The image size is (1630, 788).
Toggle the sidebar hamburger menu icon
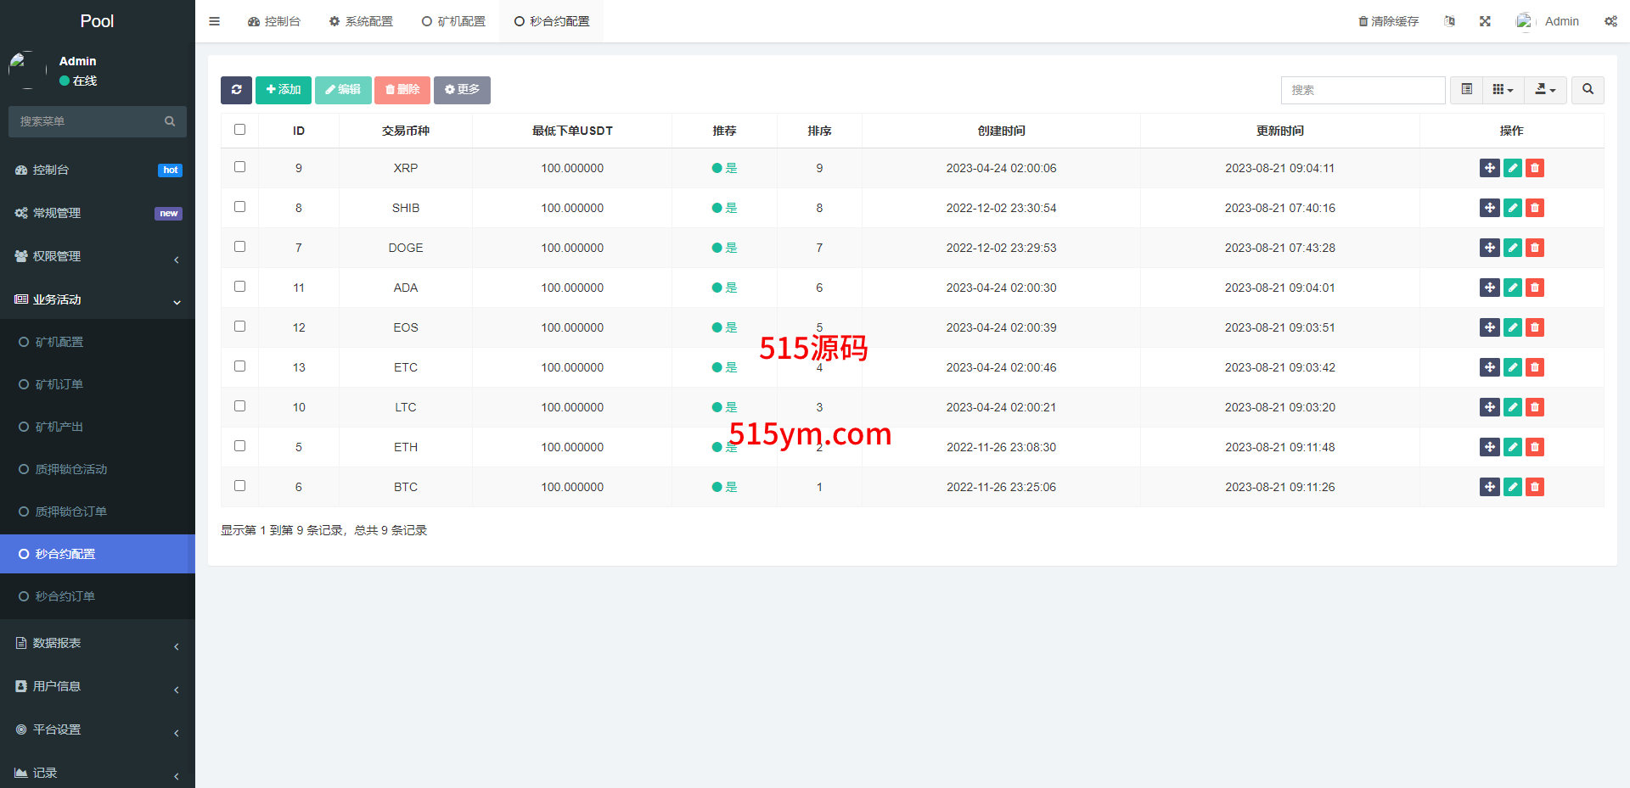214,21
